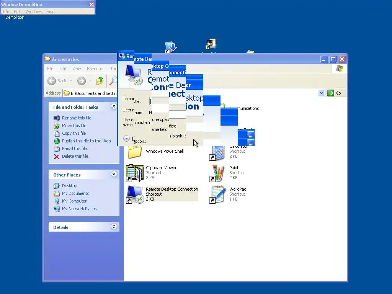Click Delete this file link
392x294 pixels.
[75, 156]
